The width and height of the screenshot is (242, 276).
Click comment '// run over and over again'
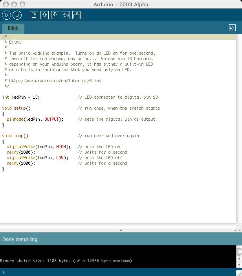pyautogui.click(x=108, y=136)
